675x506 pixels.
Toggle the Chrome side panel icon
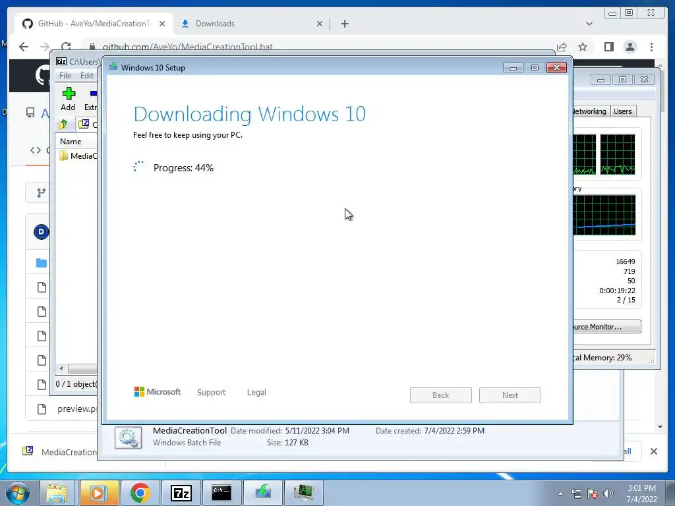(608, 47)
